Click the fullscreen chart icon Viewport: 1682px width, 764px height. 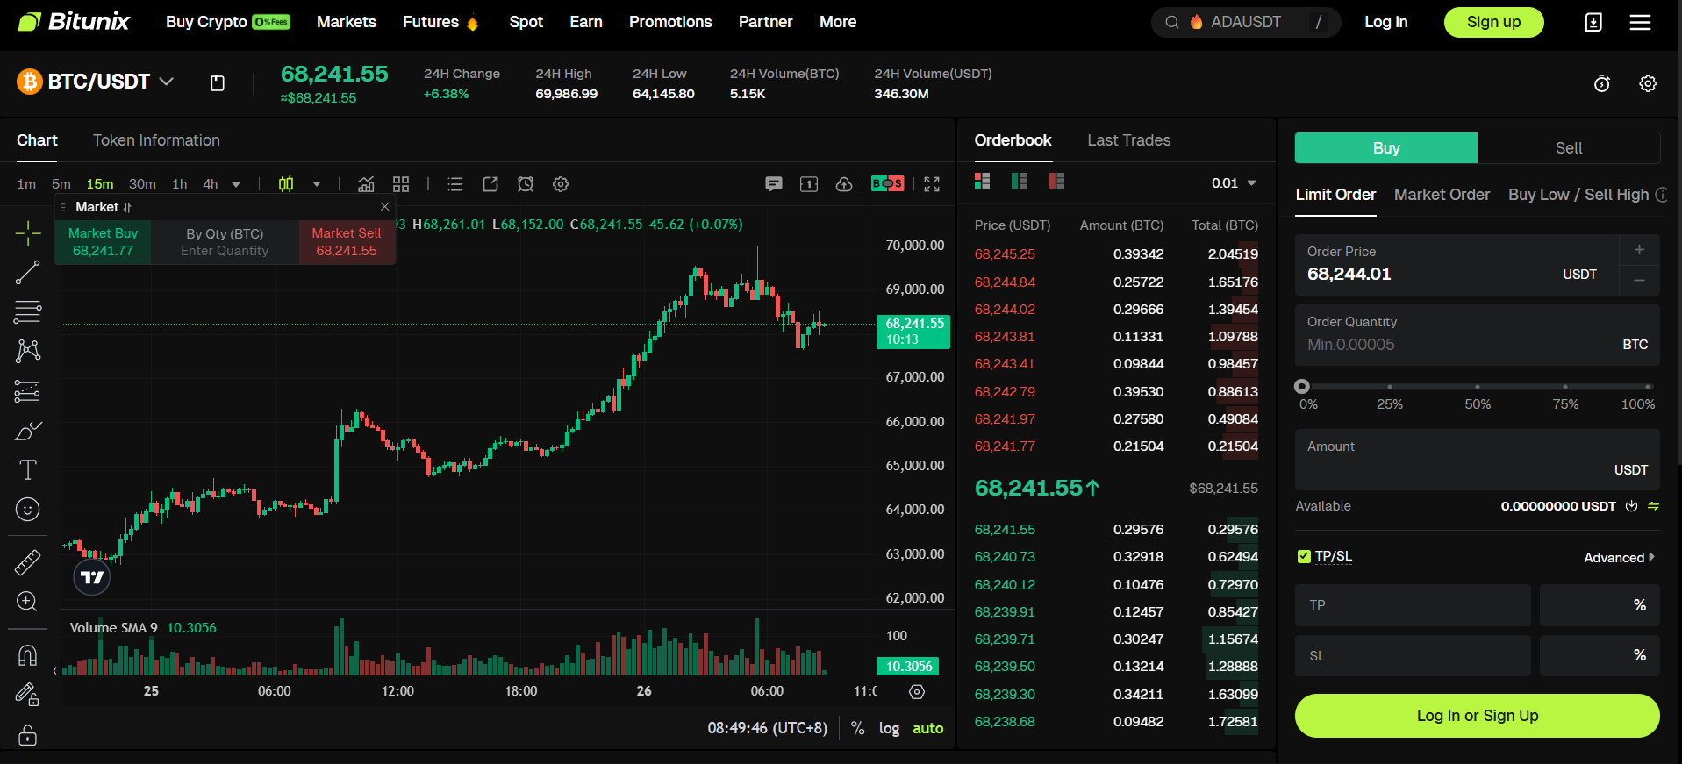coord(932,184)
